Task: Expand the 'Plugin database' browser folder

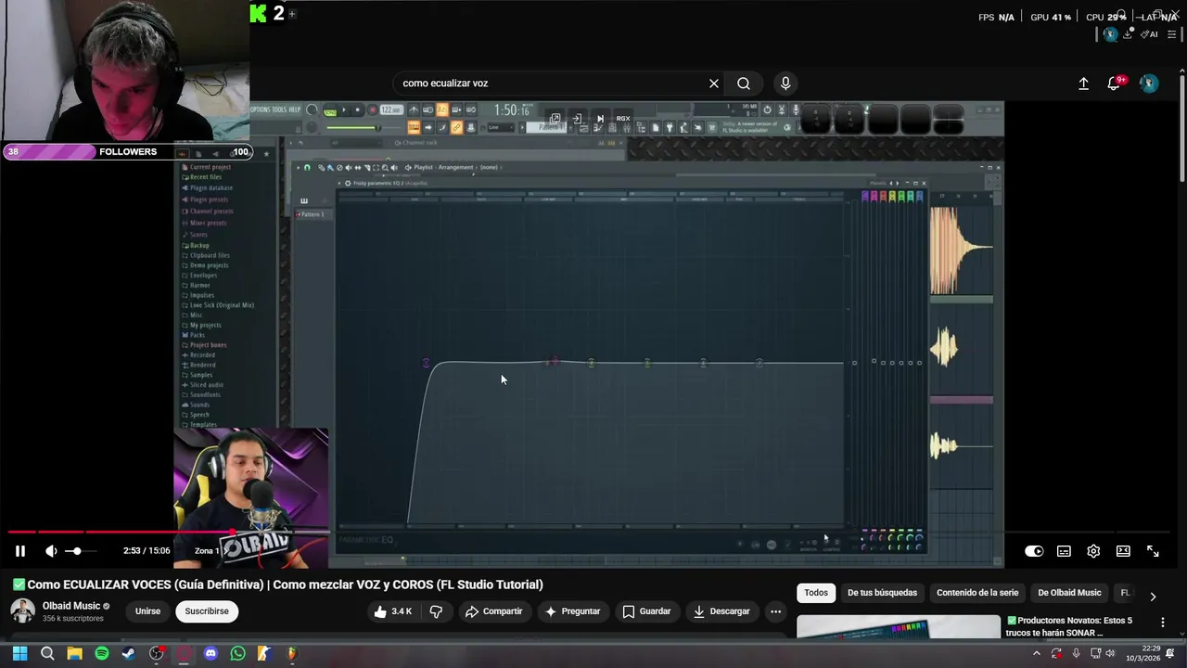Action: pyautogui.click(x=208, y=188)
